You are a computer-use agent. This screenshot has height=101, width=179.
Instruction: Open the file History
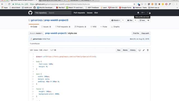[x=133, y=50]
